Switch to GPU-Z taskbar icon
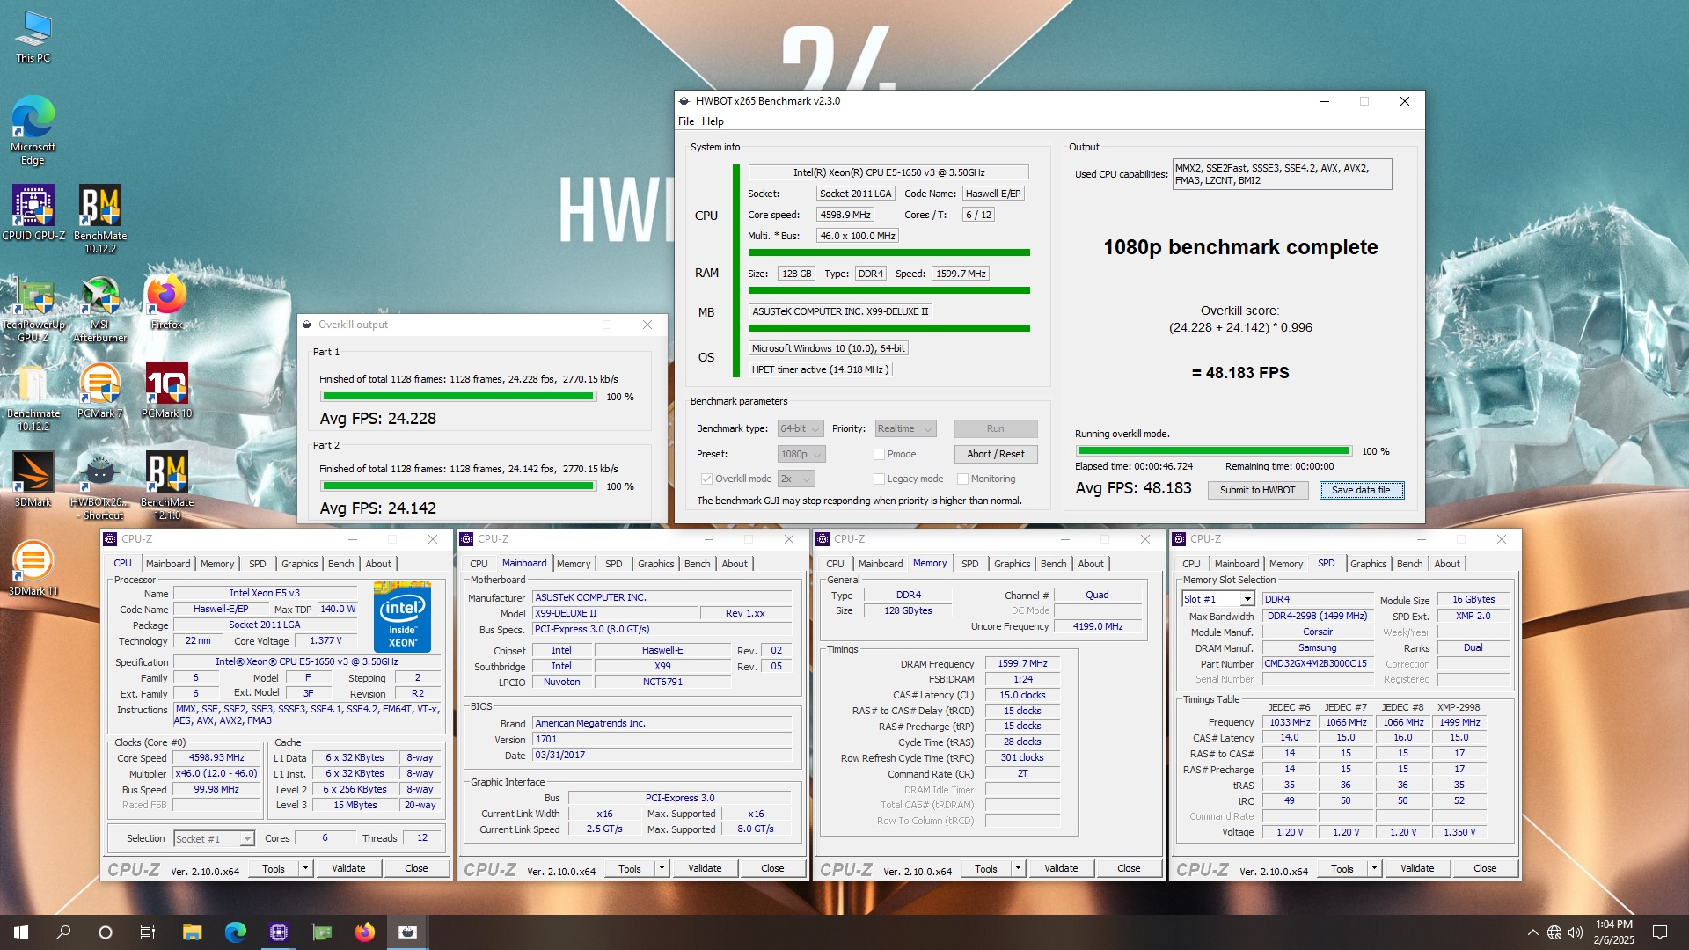The height and width of the screenshot is (950, 1689). click(322, 932)
